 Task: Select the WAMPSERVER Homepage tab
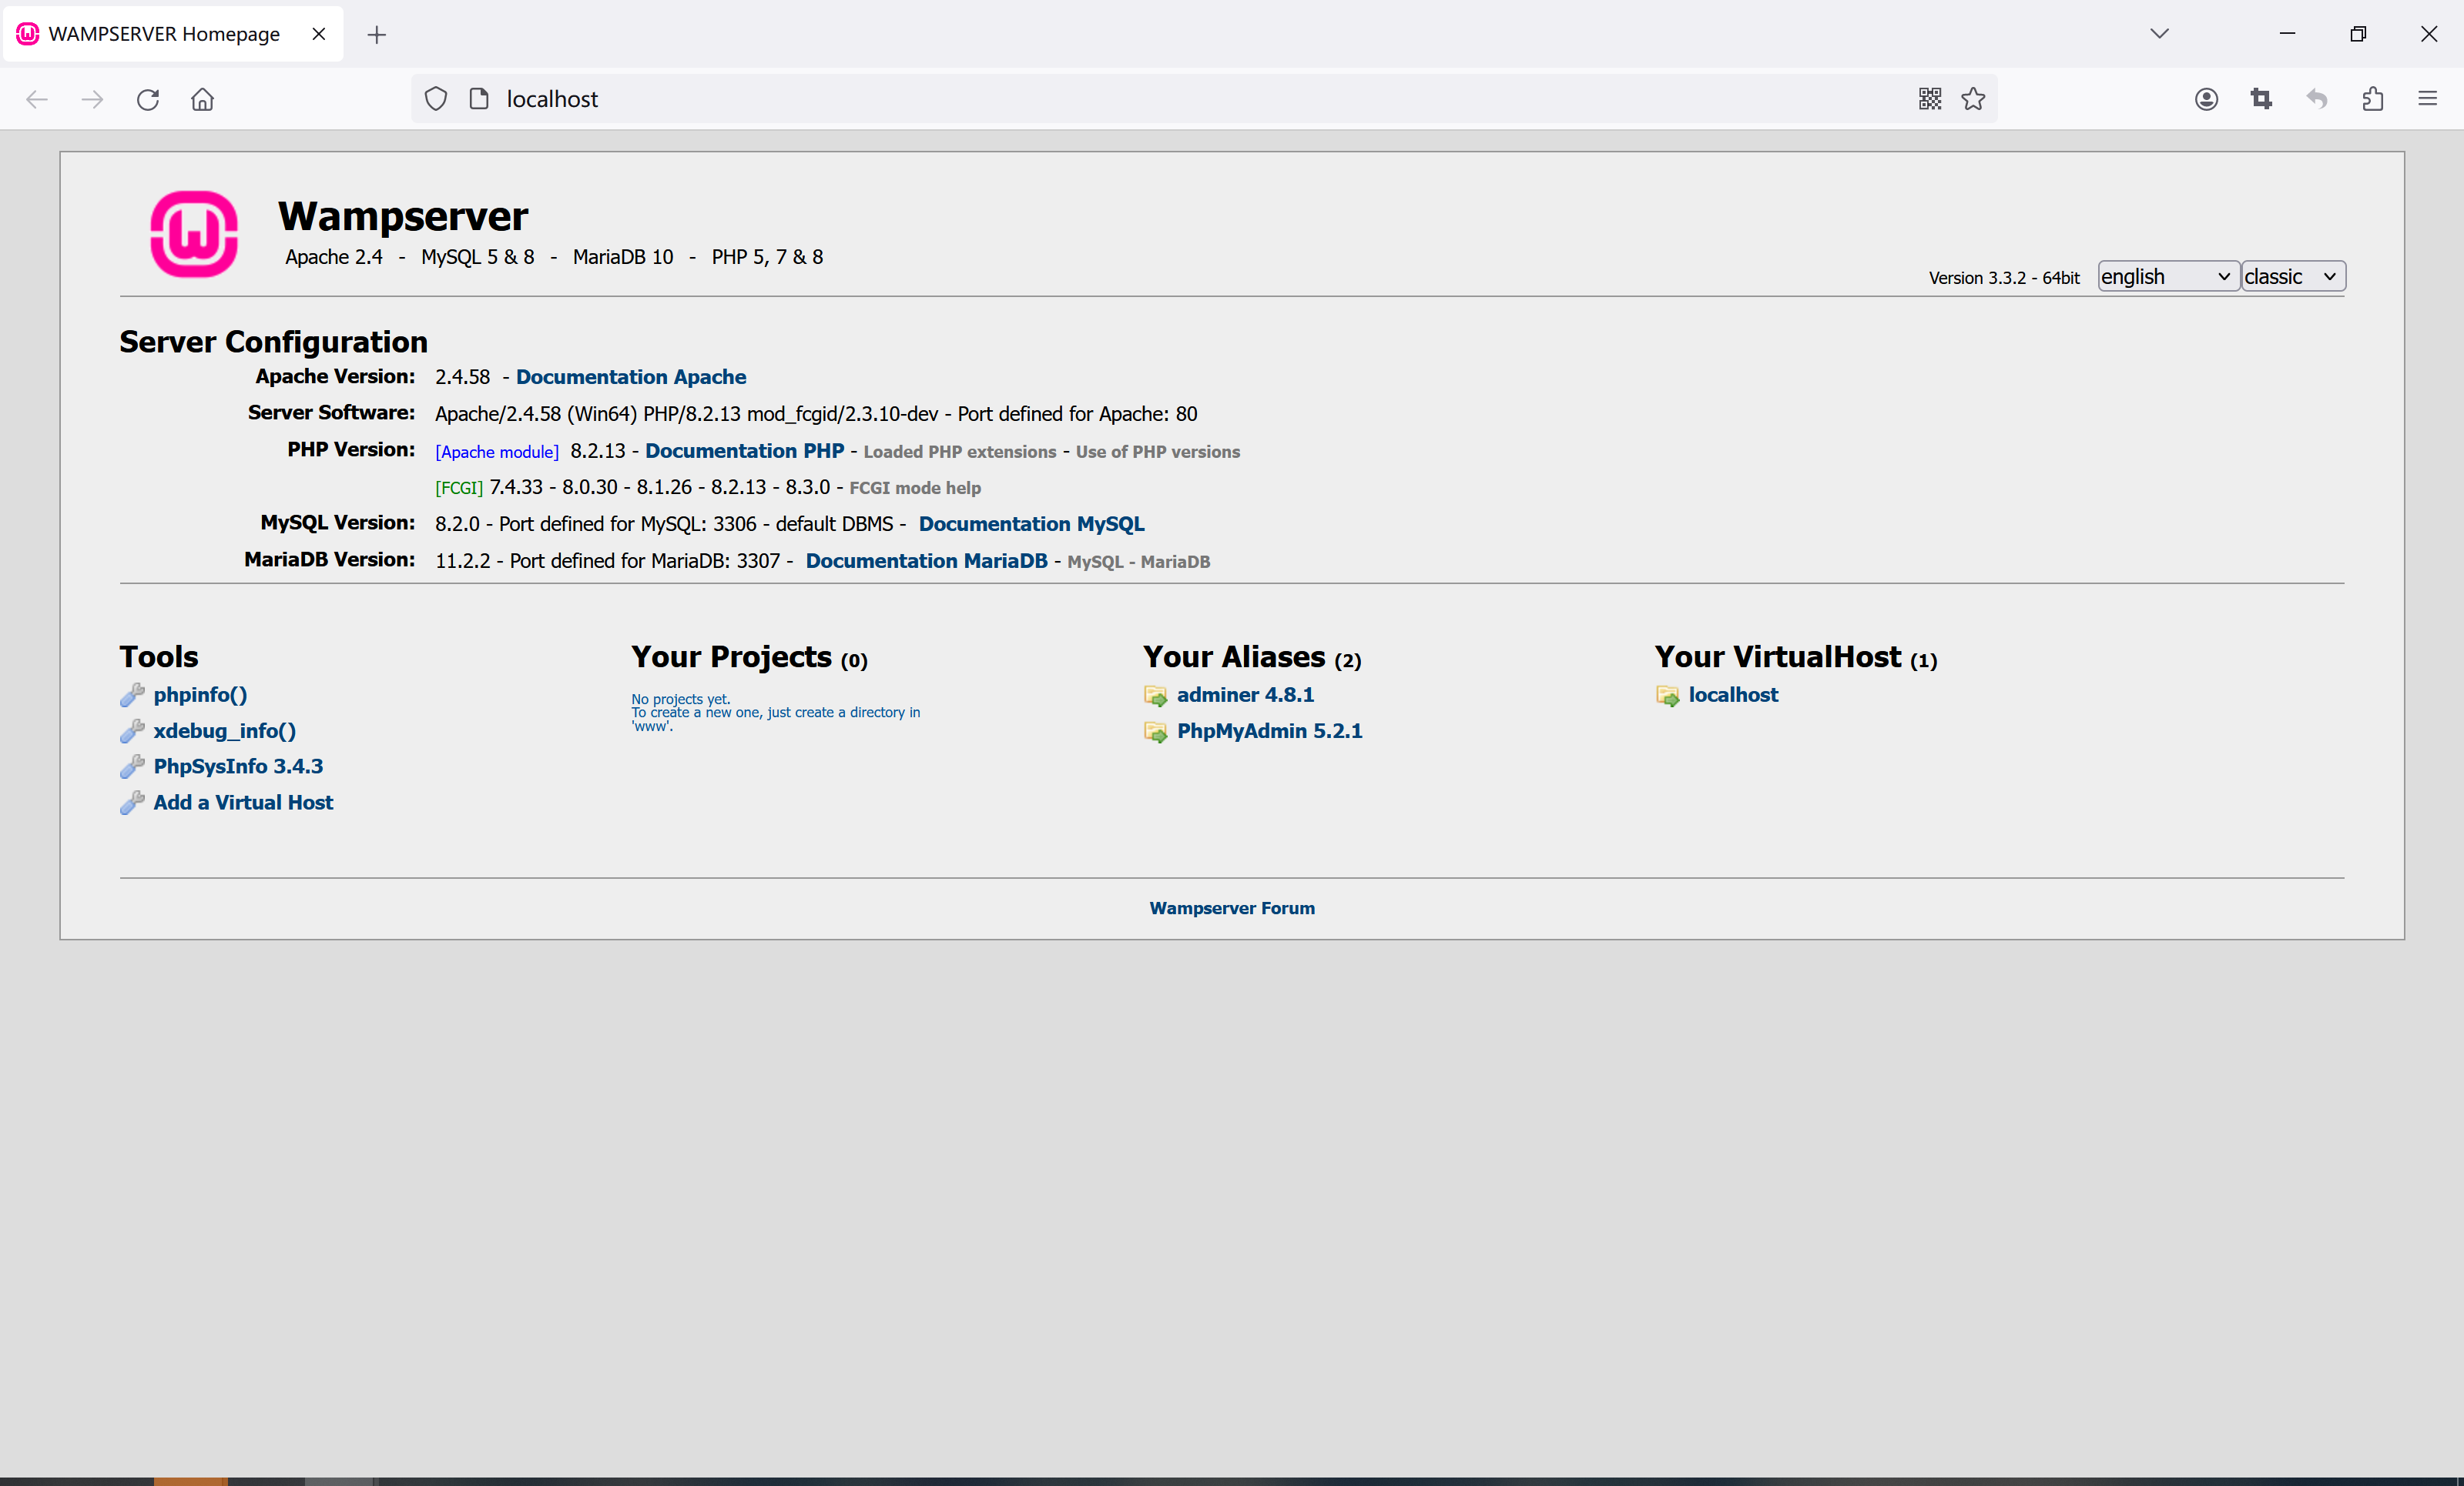tap(172, 34)
